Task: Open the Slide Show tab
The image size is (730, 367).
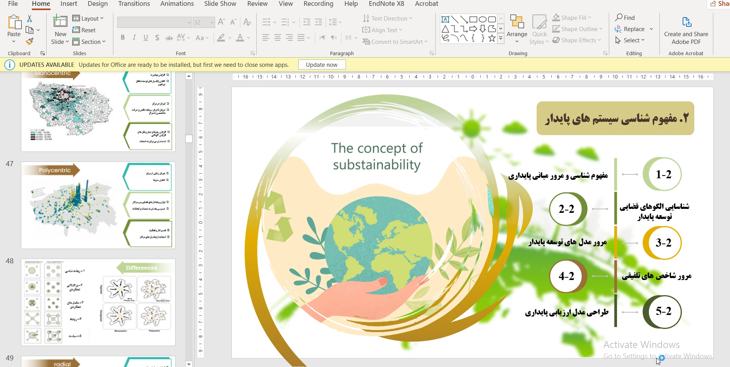Action: tap(220, 4)
